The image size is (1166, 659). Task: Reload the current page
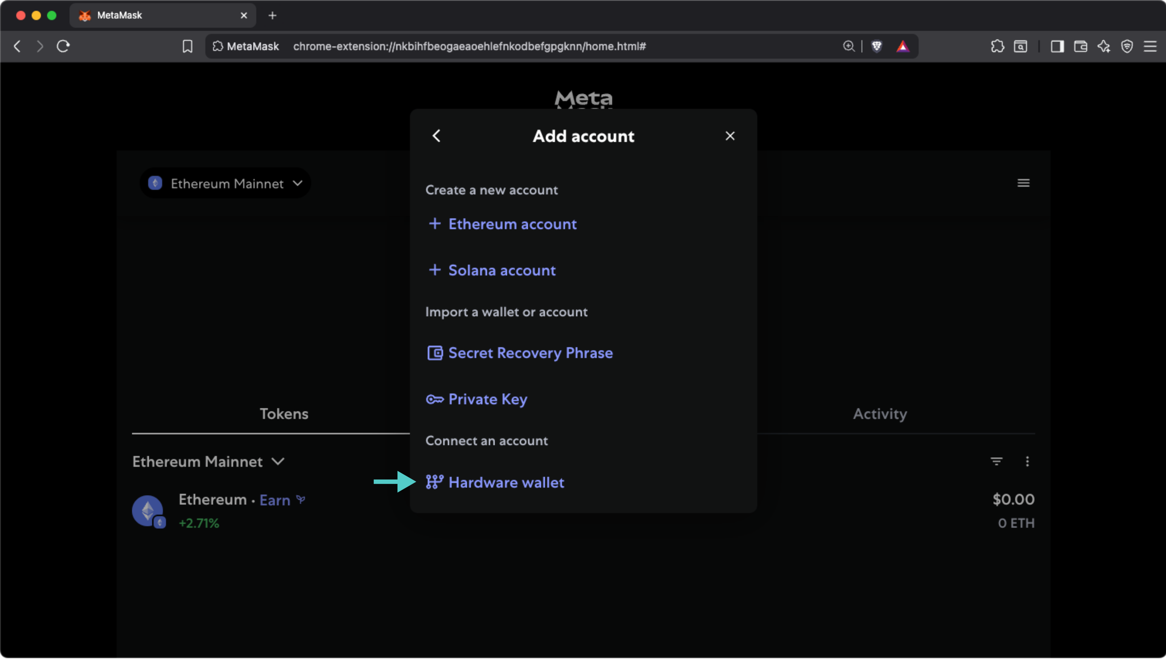tap(63, 46)
